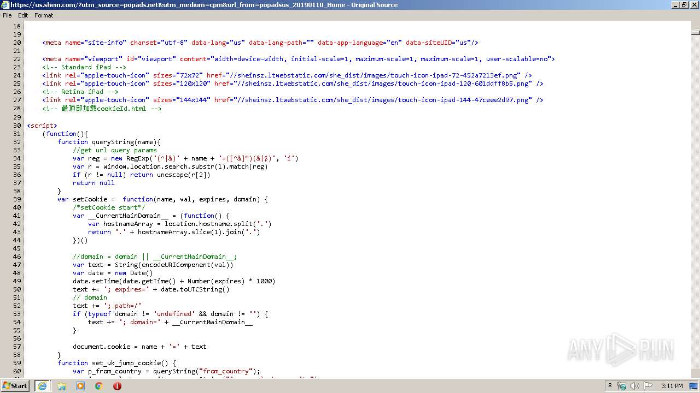
Task: Open Opera browser taskbar icon
Action: [x=117, y=385]
